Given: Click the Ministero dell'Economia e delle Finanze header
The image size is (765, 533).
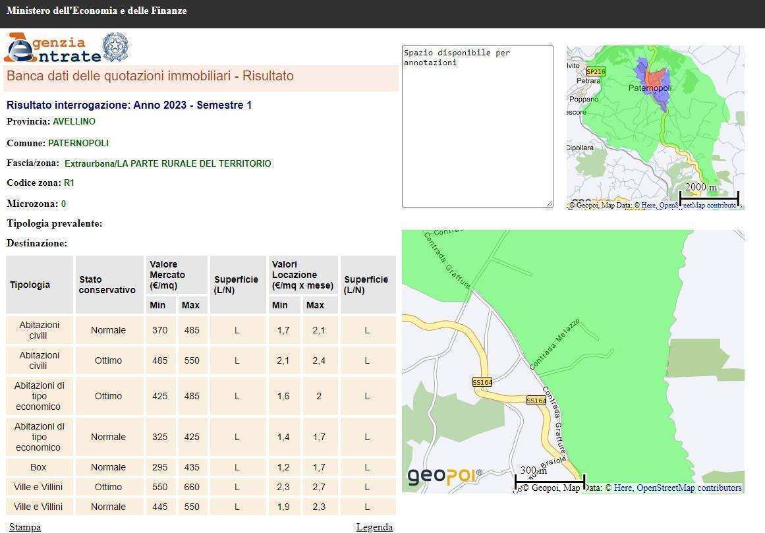Looking at the screenshot, I should tap(97, 11).
